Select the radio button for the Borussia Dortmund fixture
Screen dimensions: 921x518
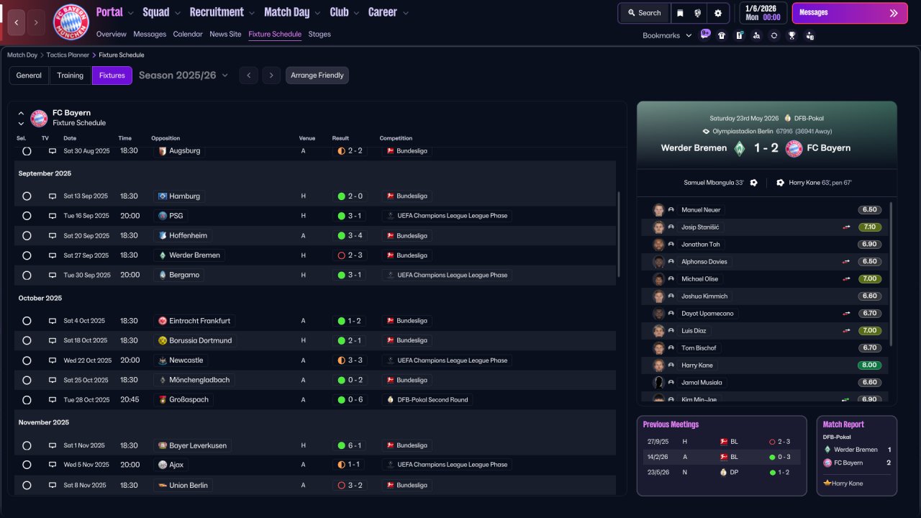[x=27, y=340]
